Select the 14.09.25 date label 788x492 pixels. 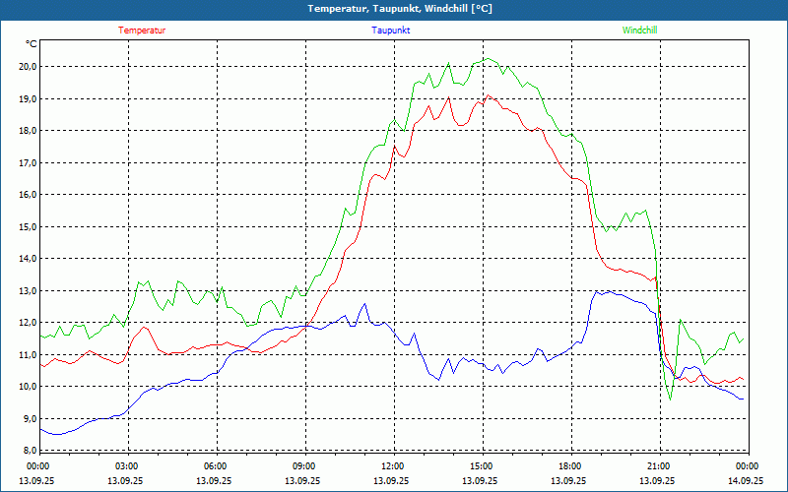pyautogui.click(x=745, y=481)
